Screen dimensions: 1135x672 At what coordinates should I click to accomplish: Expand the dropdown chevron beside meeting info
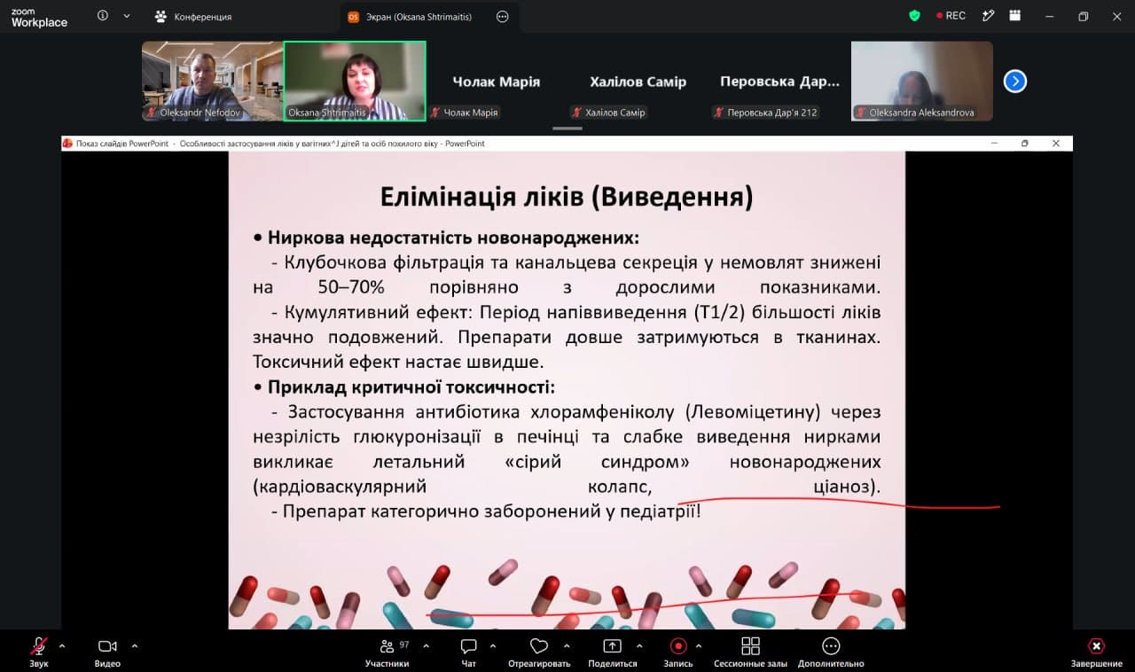click(x=127, y=16)
